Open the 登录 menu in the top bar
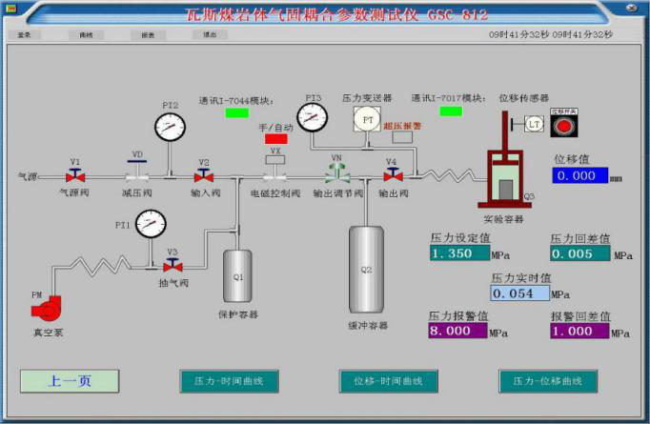Viewport: 650px width, 424px height. click(26, 34)
